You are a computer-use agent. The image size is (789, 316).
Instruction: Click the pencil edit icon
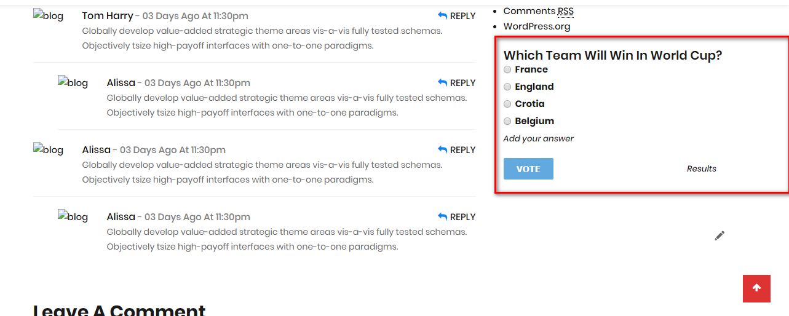tap(720, 235)
